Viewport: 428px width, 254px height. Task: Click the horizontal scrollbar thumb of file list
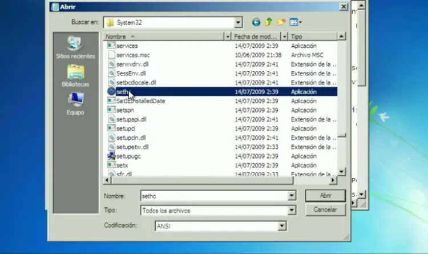point(202,180)
